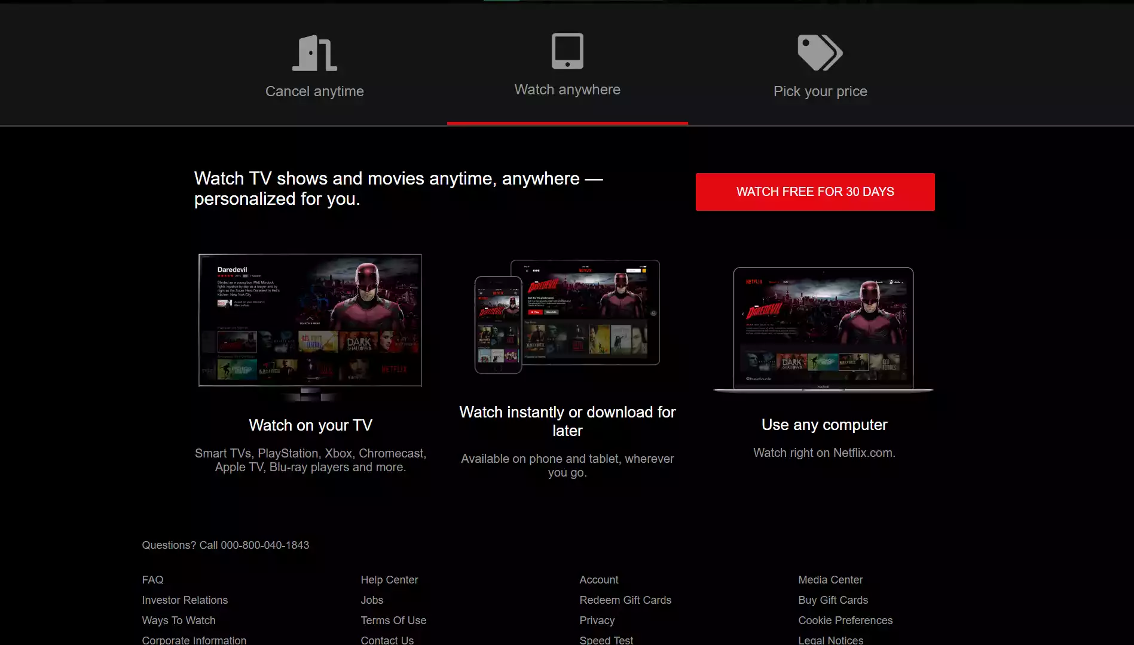Screen dimensions: 1134x645
Task: Call the support number 000-800-040-1843
Action: pos(265,545)
